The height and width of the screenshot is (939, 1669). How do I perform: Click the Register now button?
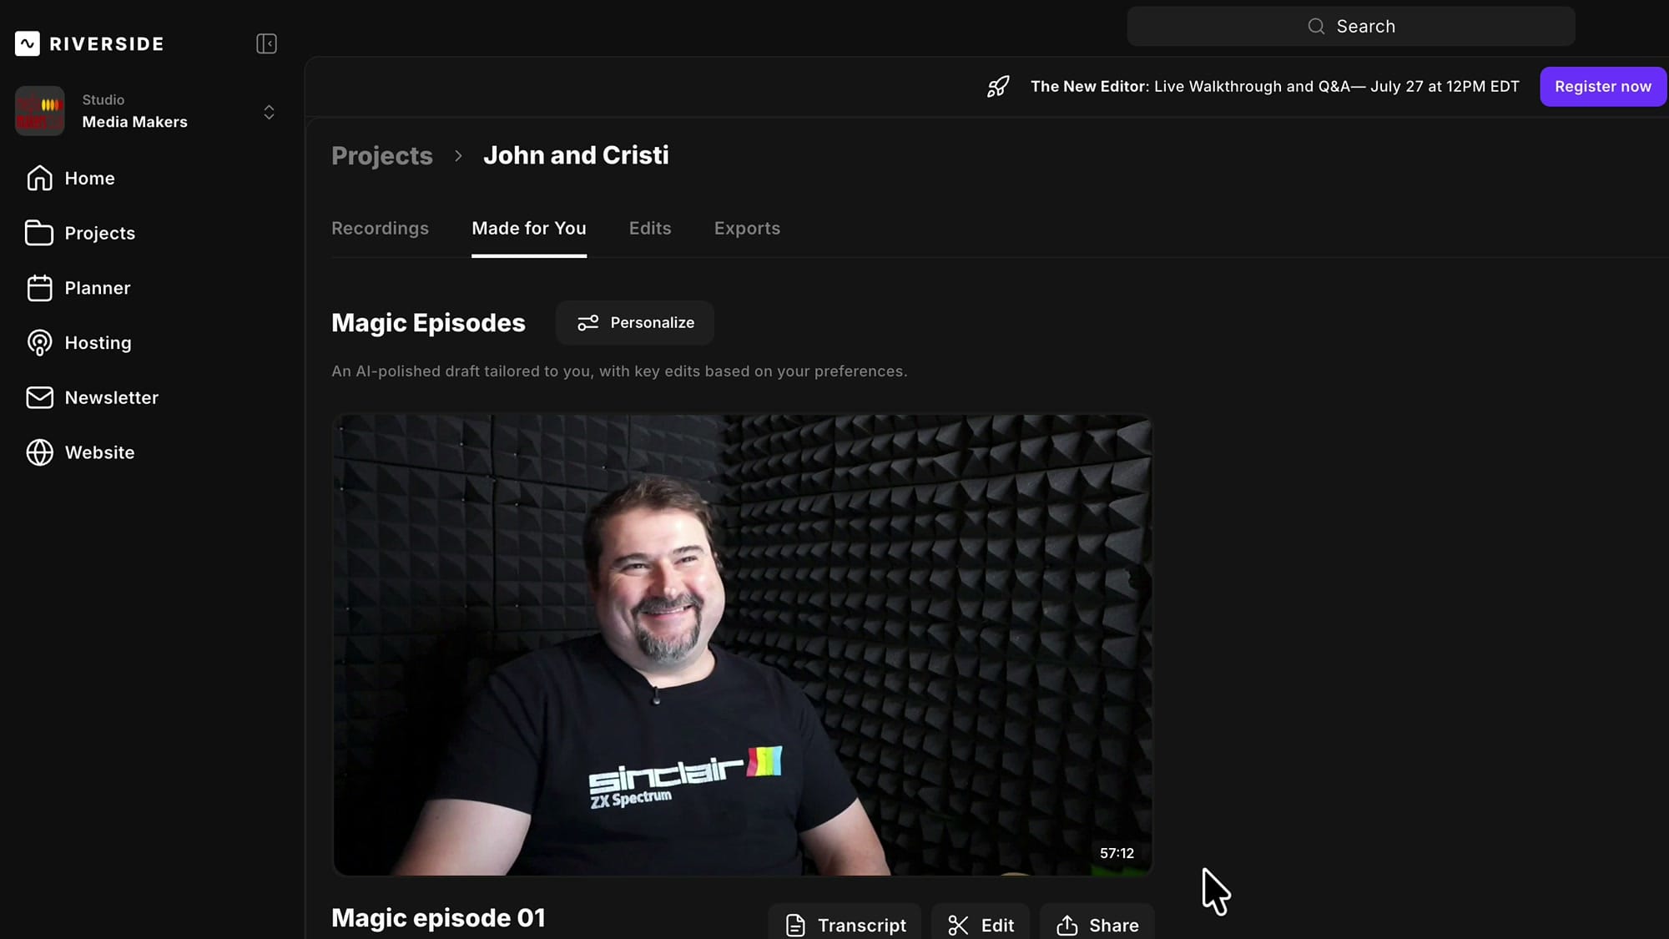pyautogui.click(x=1603, y=86)
